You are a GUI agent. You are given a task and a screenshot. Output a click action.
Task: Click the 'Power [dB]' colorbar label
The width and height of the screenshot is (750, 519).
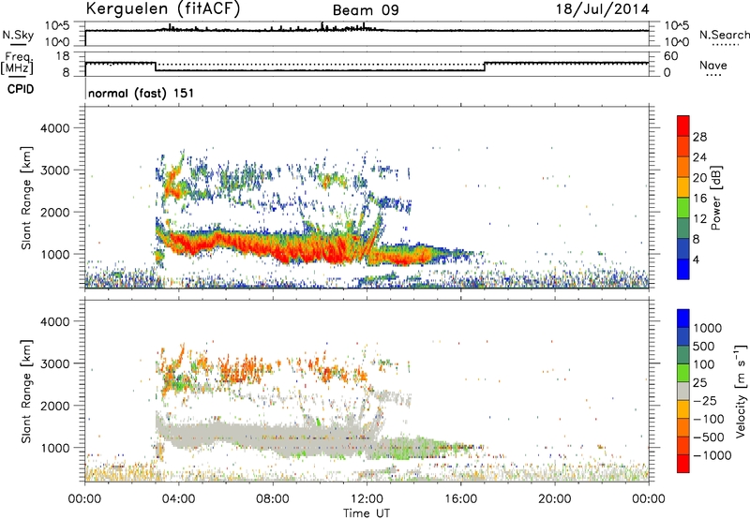tap(715, 198)
